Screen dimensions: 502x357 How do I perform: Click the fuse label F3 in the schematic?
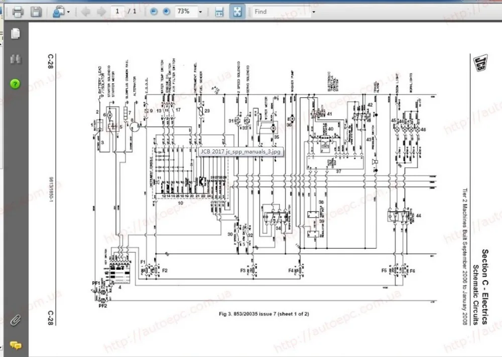[243, 270]
